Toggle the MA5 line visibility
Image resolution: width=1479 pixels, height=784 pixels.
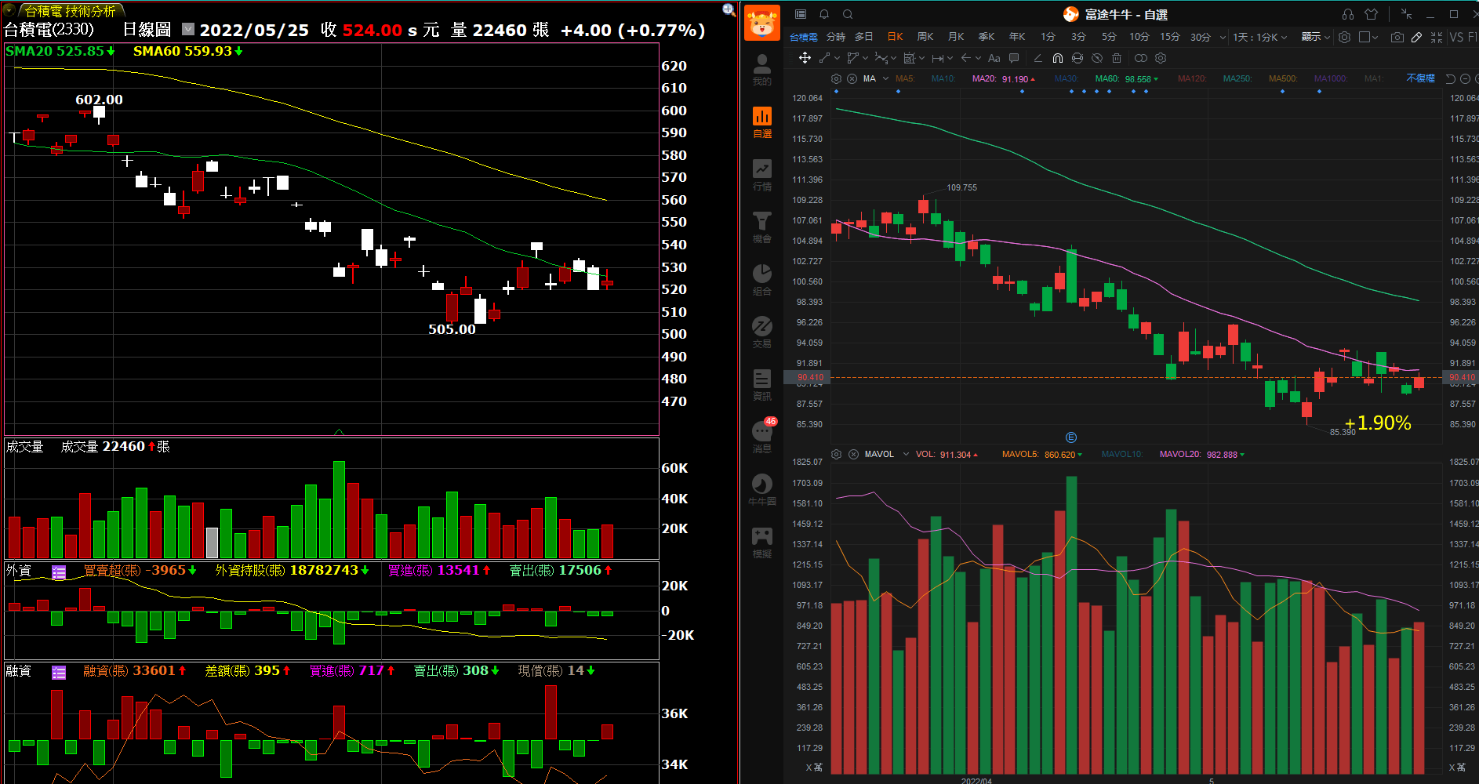point(905,78)
